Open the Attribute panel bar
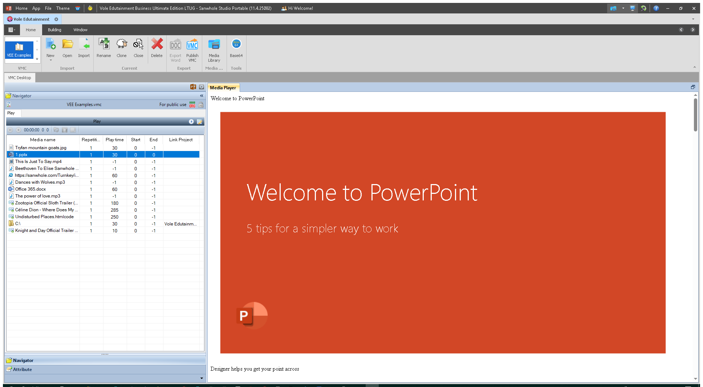 click(x=105, y=370)
